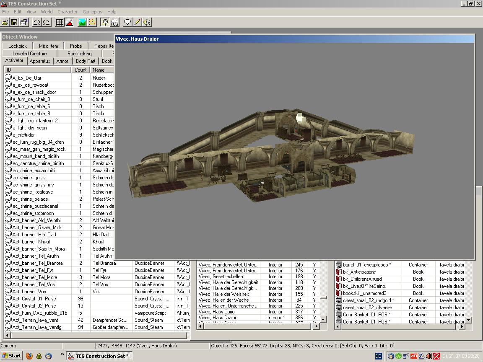This screenshot has height=362, width=483.
Task: Click the Undo arrow in the toolbar
Action: [37, 22]
